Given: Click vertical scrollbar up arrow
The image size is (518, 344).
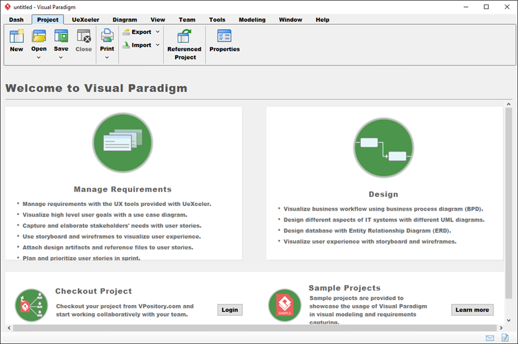Looking at the screenshot, I should click(x=508, y=104).
